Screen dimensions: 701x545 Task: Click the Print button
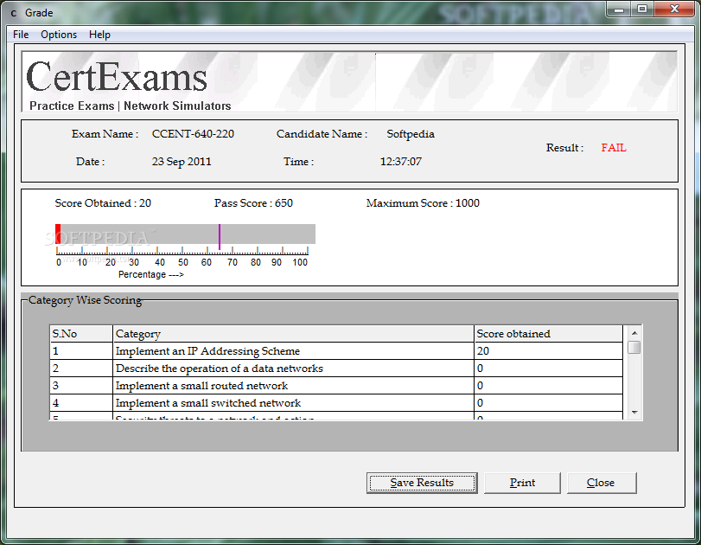(x=522, y=483)
